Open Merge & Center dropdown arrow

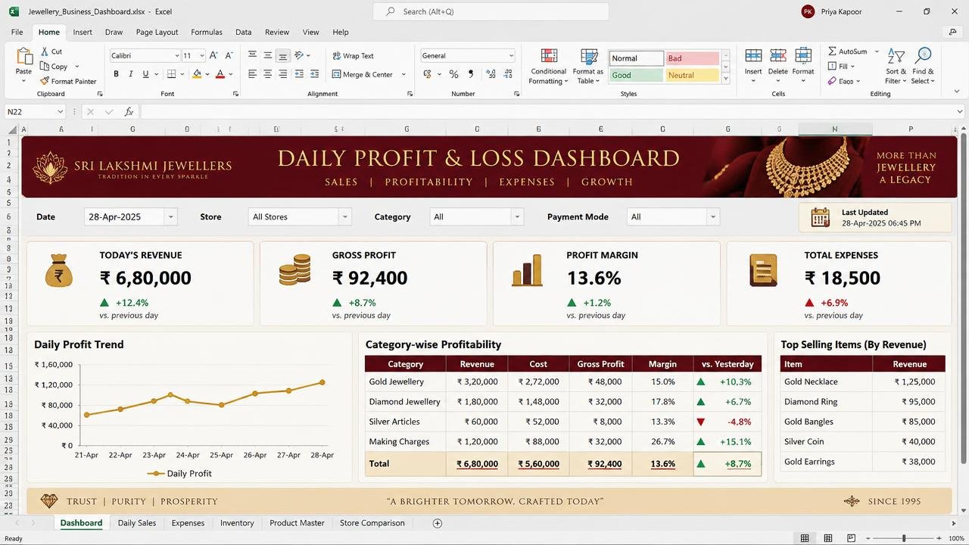tap(403, 74)
